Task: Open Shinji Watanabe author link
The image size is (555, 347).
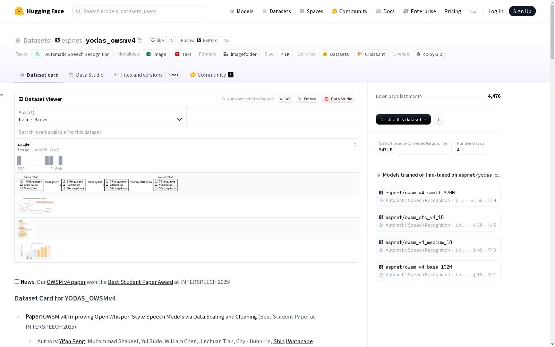Action: [x=293, y=341]
